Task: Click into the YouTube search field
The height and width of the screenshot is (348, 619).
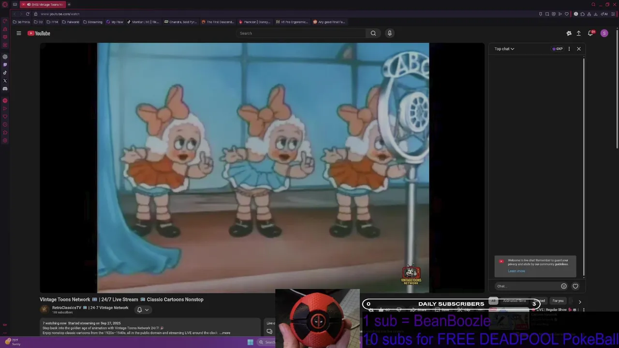Action: [x=301, y=33]
